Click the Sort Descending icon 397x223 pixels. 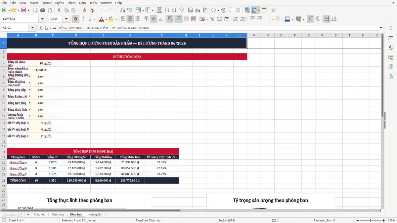click(174, 10)
